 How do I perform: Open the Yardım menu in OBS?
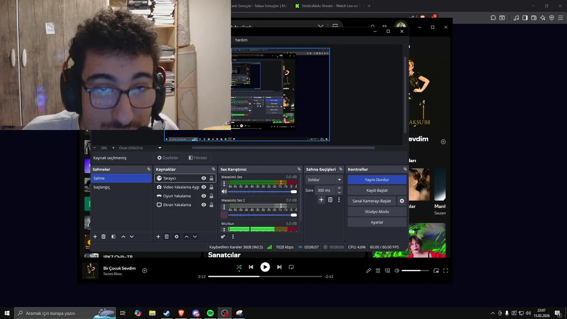[x=241, y=40]
